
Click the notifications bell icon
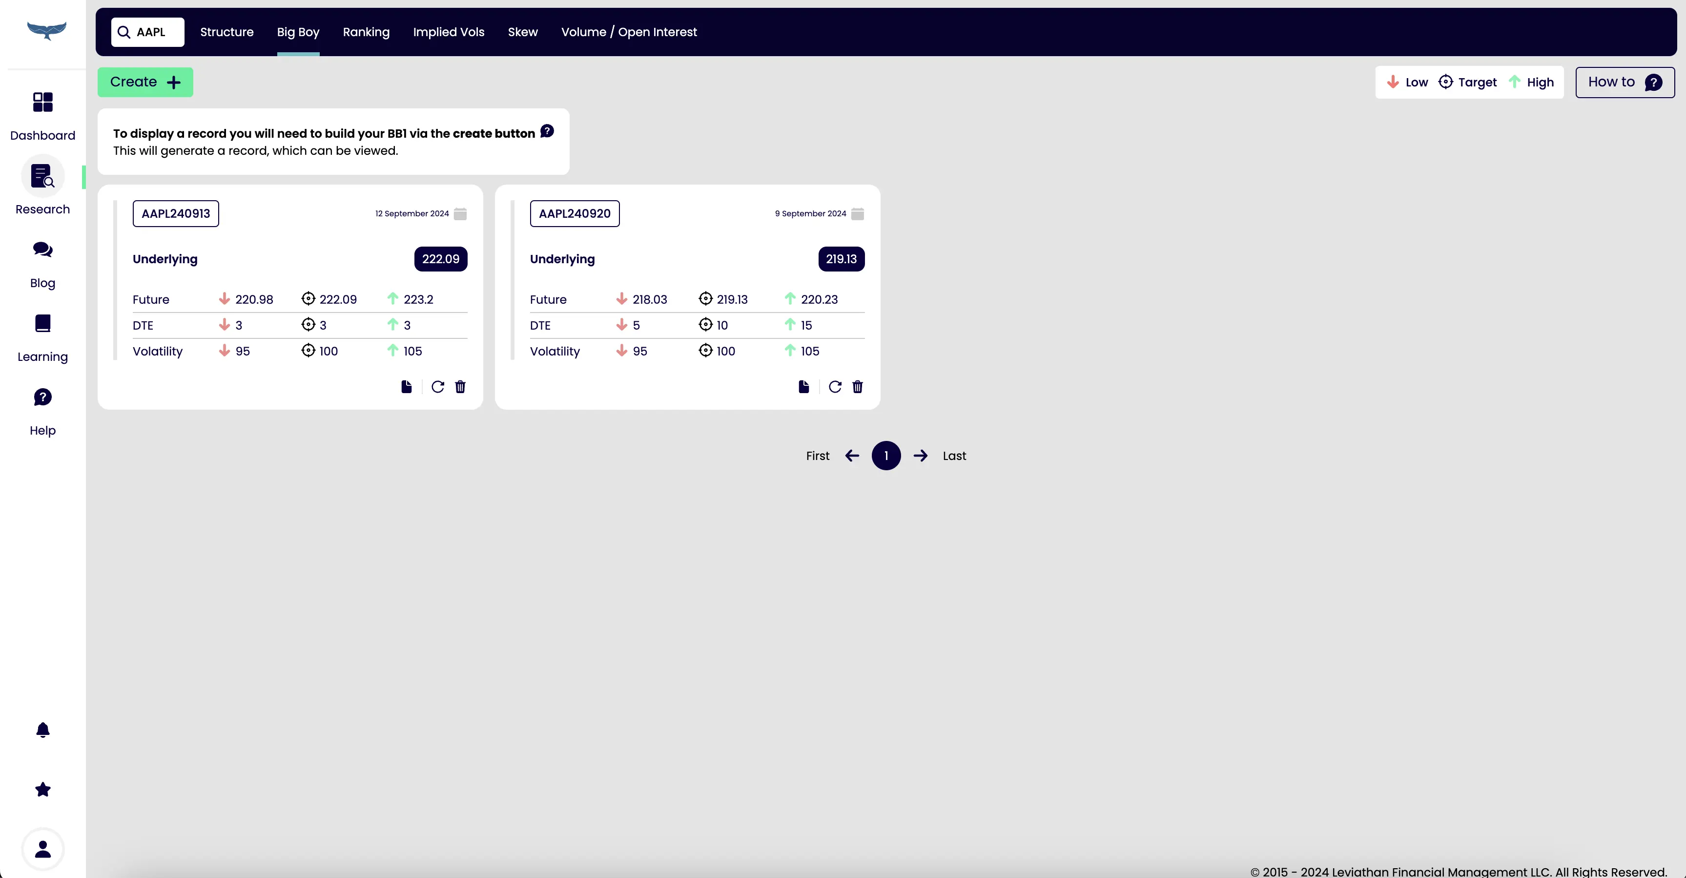[x=42, y=730]
